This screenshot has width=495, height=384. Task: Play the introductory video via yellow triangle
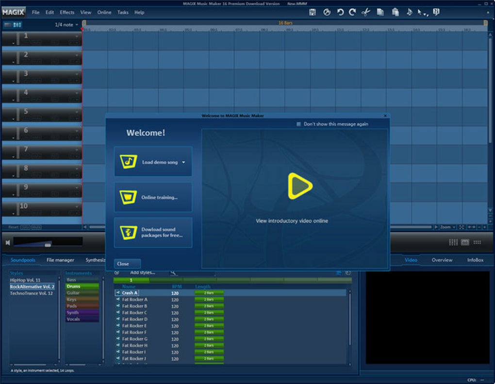pyautogui.click(x=300, y=186)
